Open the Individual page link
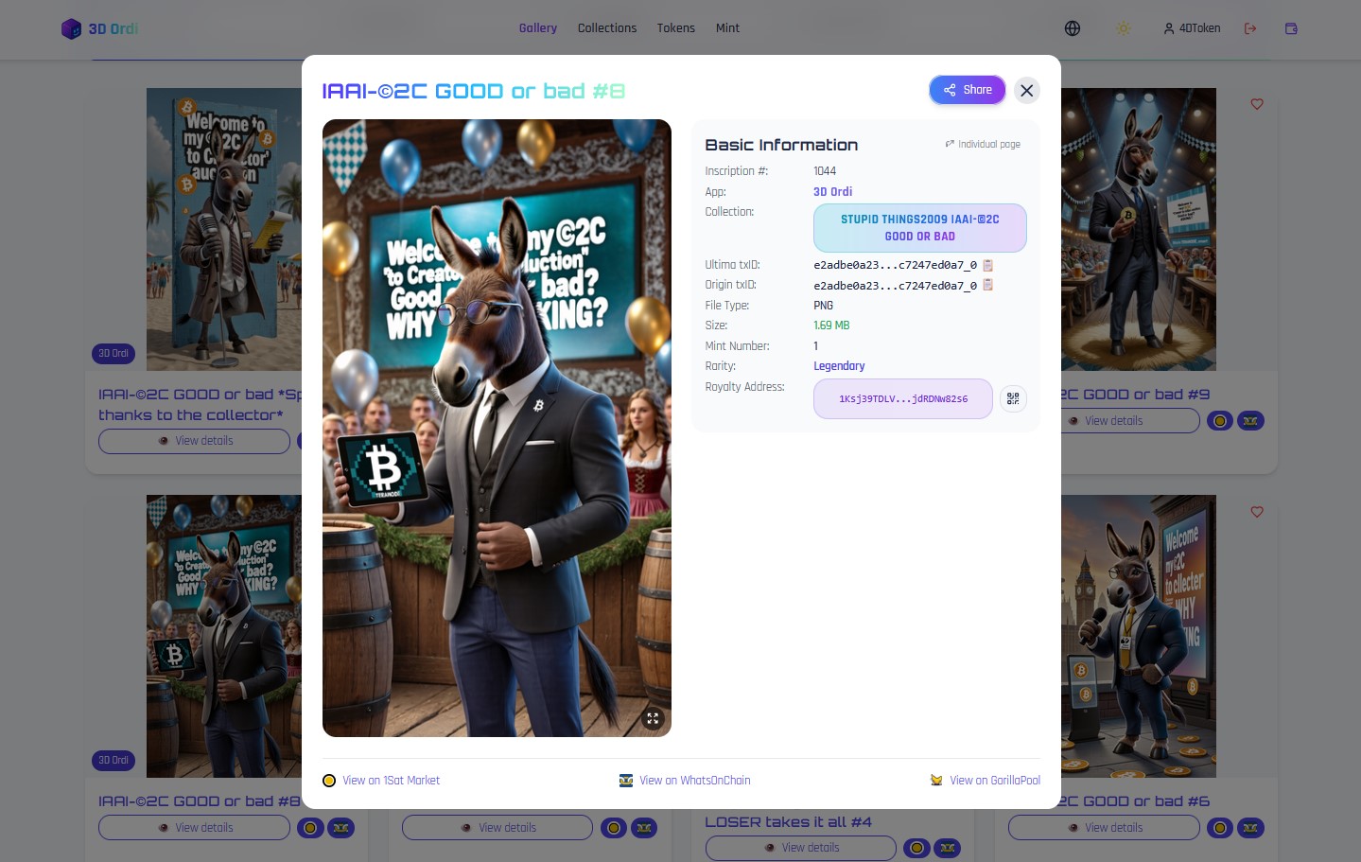 coord(983,145)
